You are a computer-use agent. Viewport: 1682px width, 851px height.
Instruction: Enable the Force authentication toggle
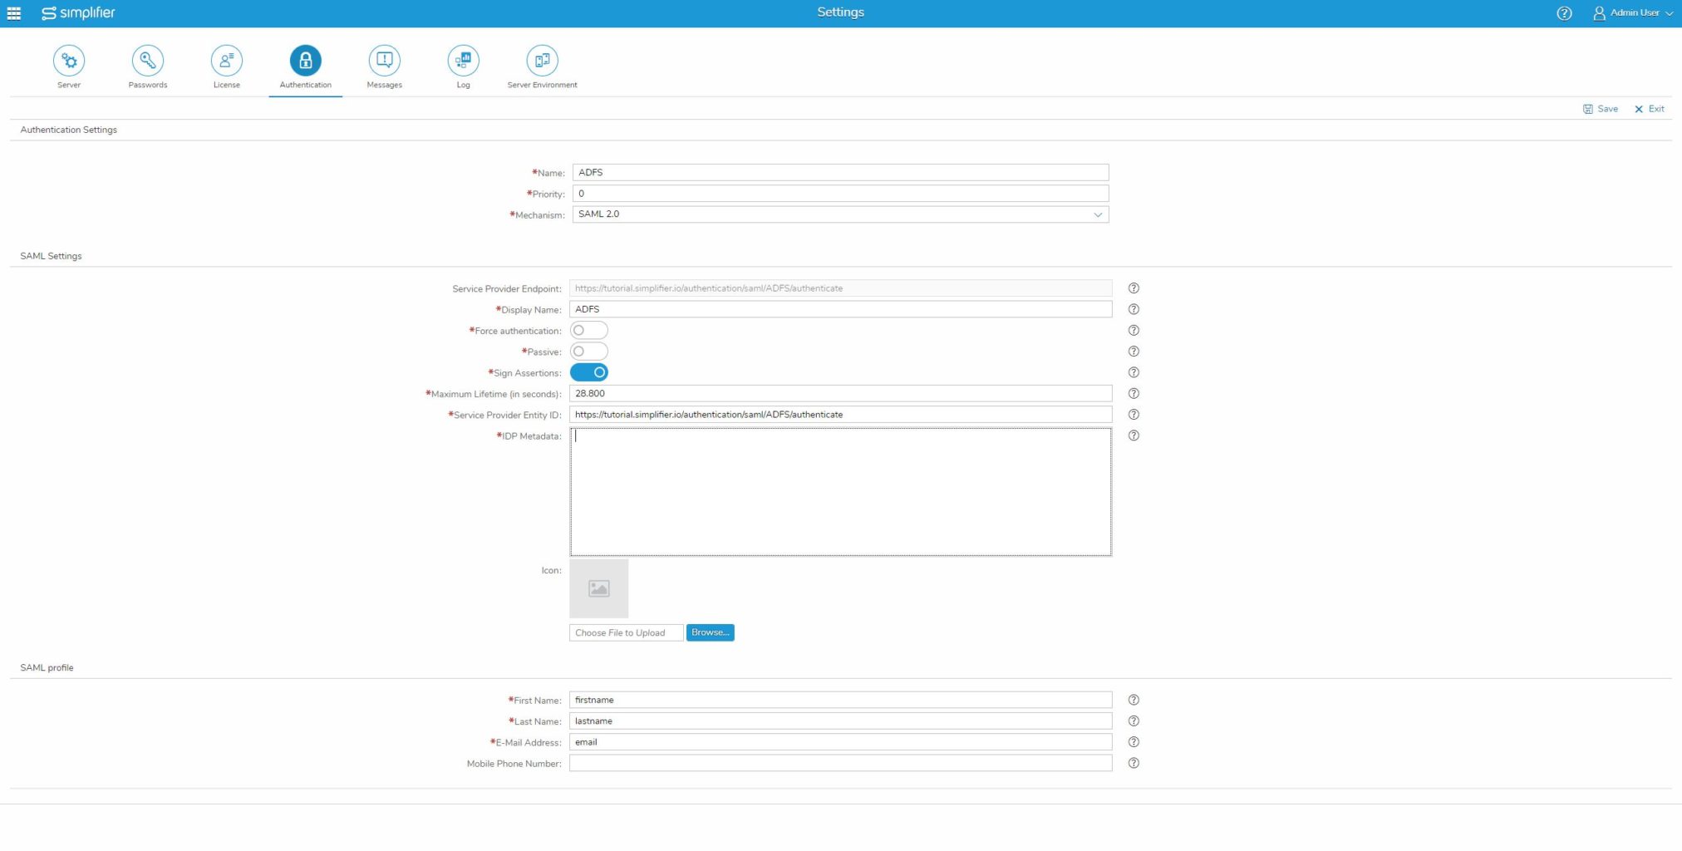[x=589, y=330]
